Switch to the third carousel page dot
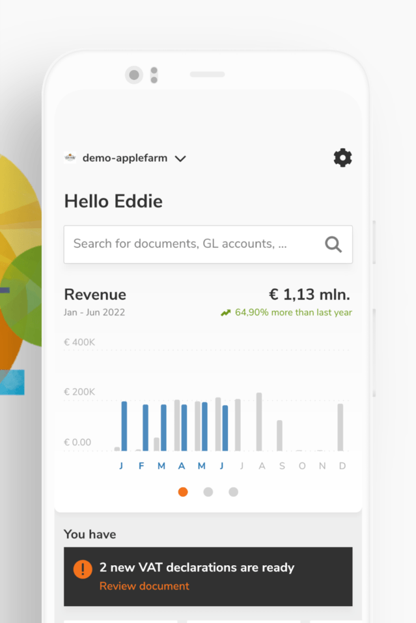The width and height of the screenshot is (416, 623). (233, 492)
